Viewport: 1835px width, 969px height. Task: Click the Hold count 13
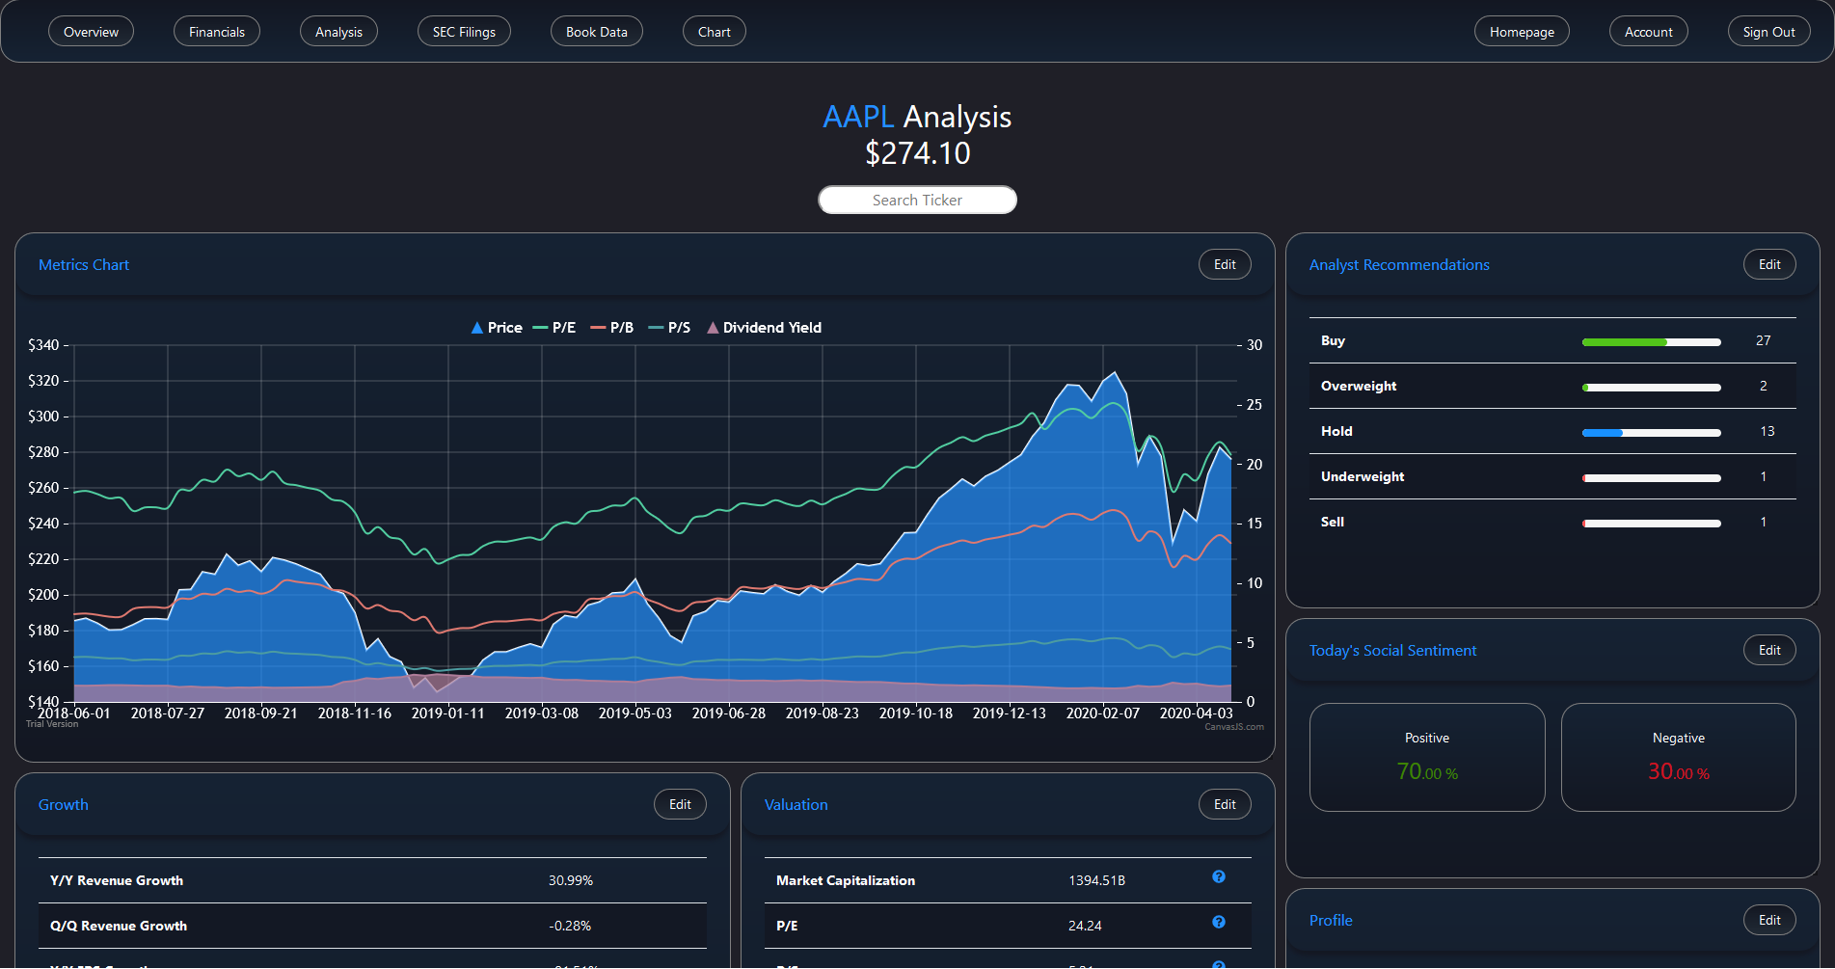(x=1768, y=431)
